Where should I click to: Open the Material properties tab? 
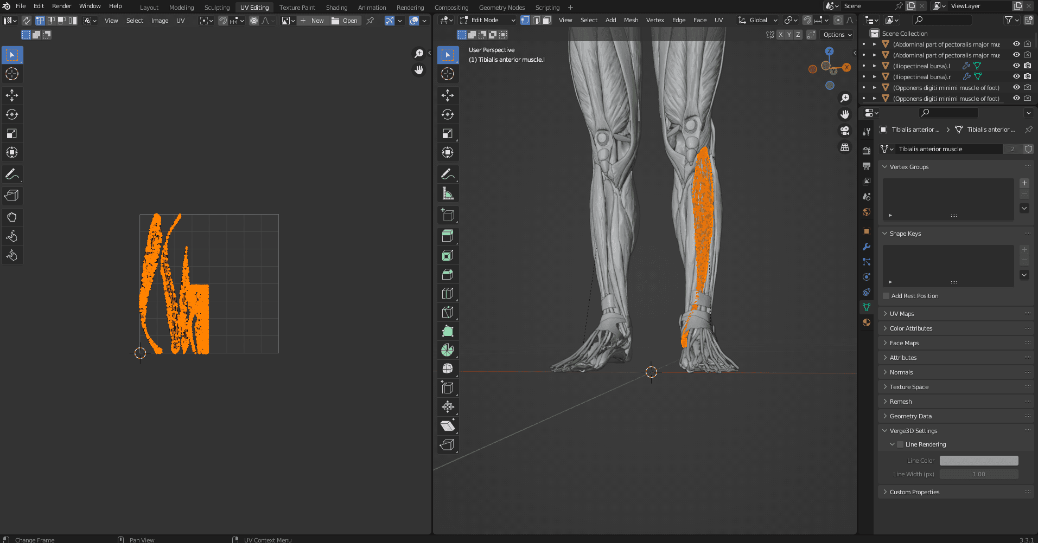point(867,322)
